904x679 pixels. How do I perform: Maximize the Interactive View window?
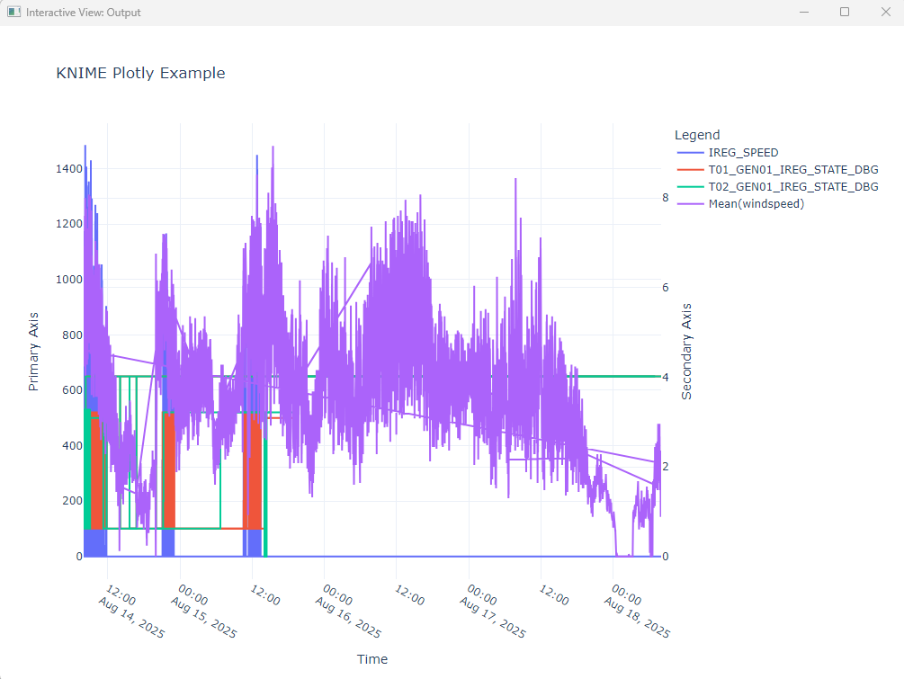coord(845,13)
